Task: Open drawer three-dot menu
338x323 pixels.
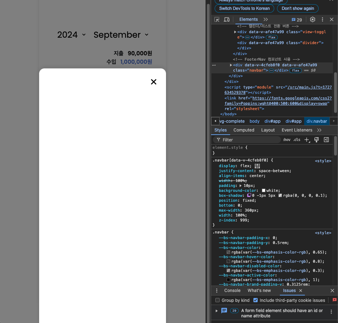Action: [217, 291]
